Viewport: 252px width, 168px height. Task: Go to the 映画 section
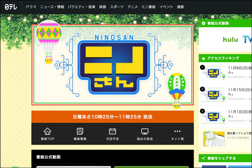tap(102, 7)
